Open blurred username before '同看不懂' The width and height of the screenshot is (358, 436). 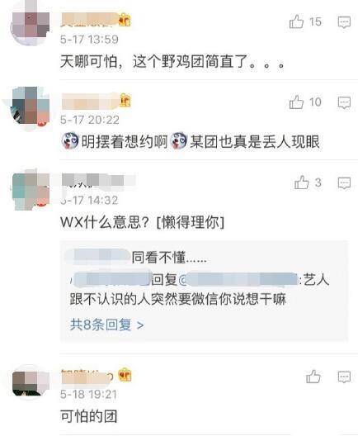tap(97, 257)
